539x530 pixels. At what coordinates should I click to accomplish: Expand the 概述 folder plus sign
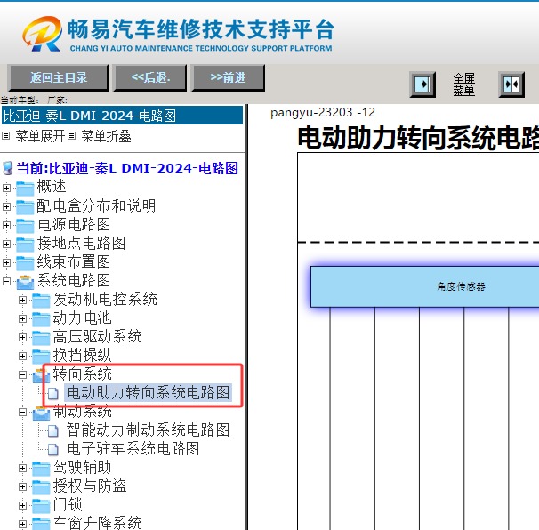tap(6, 188)
